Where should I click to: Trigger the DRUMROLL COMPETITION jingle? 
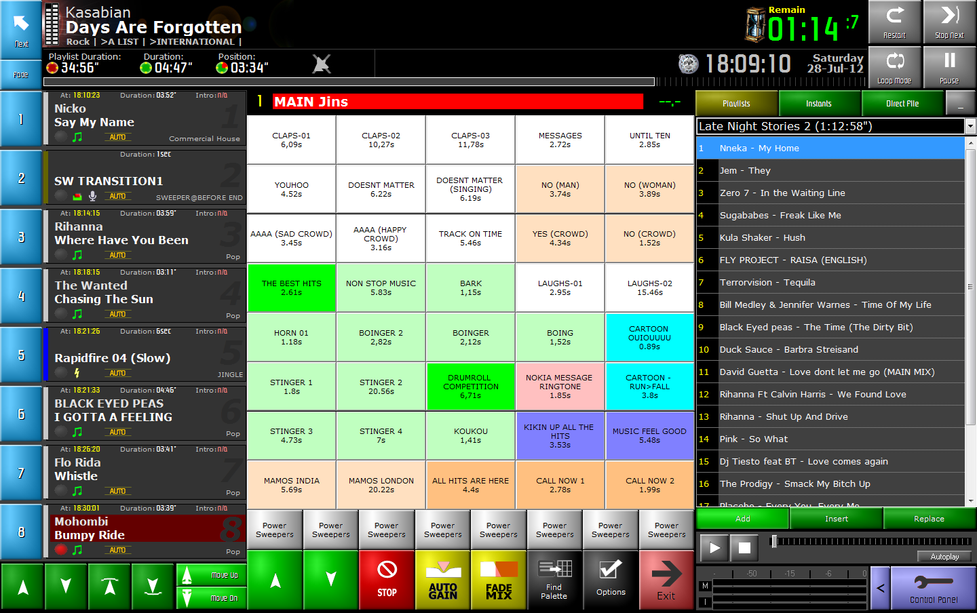470,386
